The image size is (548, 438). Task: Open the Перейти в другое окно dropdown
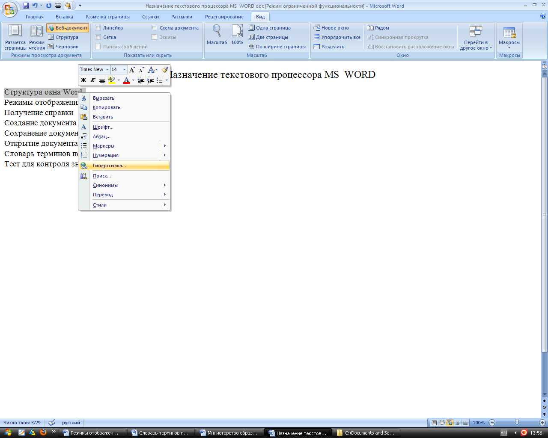476,38
